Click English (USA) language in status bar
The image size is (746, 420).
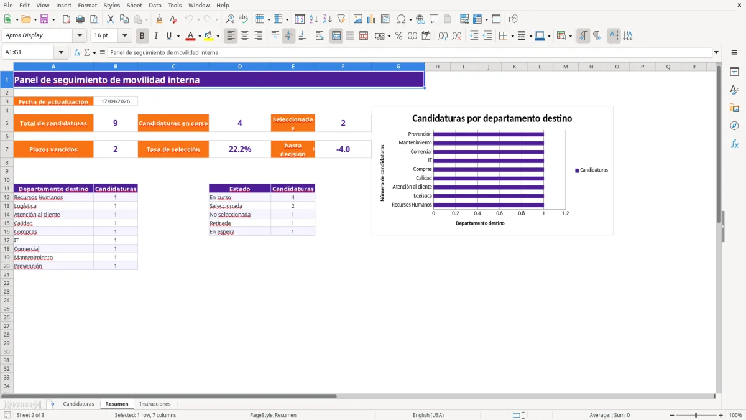click(x=428, y=415)
